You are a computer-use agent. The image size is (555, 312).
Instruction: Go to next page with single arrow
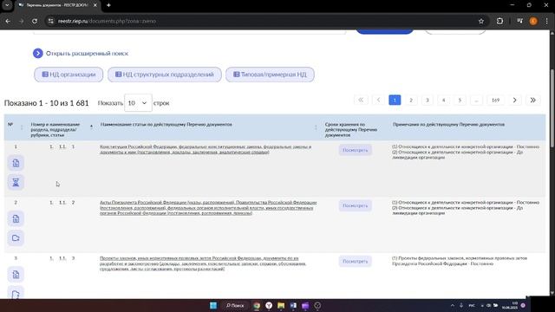click(x=514, y=101)
